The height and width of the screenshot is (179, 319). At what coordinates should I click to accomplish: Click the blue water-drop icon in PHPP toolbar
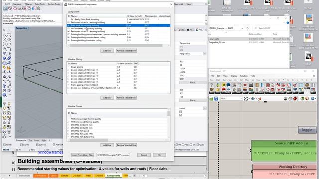tap(34, 8)
